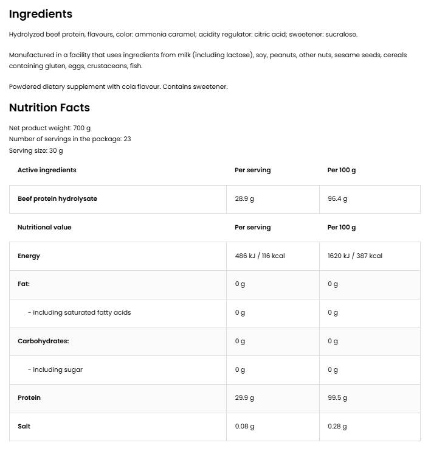Click the saturated fatty acids row label

click(79, 313)
